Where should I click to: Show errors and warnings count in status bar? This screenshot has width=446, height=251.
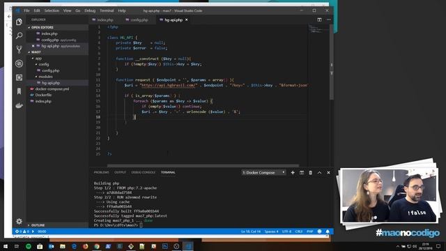point(22,231)
